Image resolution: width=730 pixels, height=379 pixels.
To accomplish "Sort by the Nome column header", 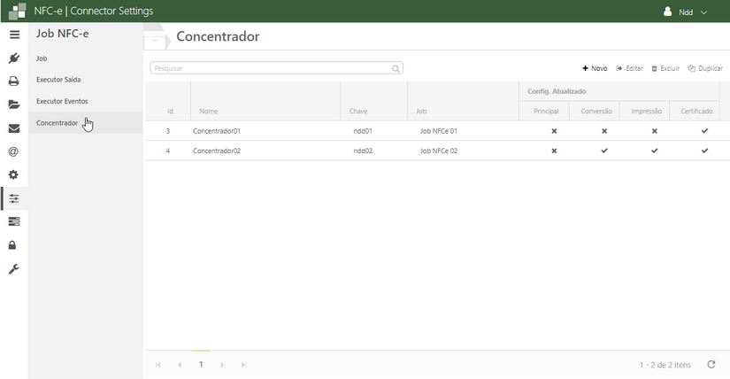I will [209, 112].
